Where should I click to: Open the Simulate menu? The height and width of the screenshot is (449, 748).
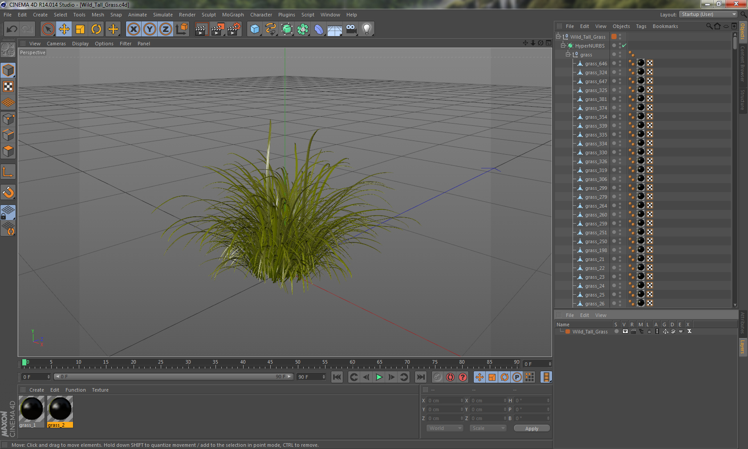click(x=163, y=15)
